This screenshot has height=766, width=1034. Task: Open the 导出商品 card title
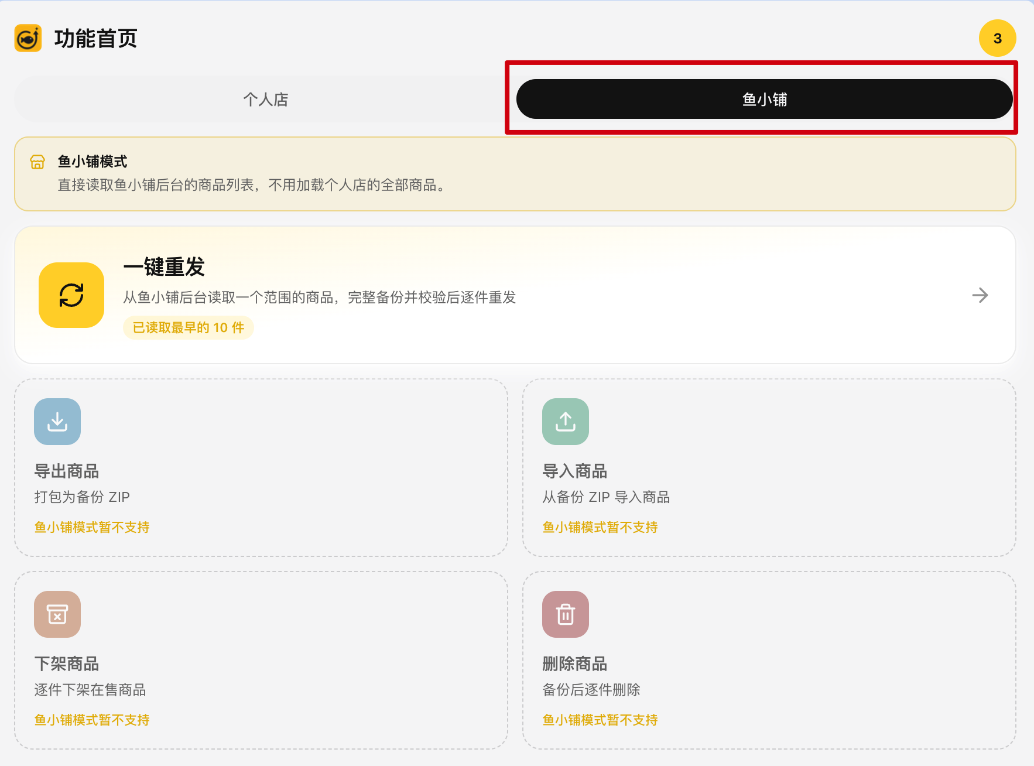67,471
